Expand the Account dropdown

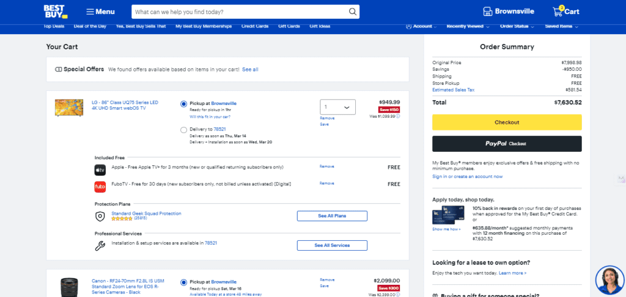[x=421, y=26]
